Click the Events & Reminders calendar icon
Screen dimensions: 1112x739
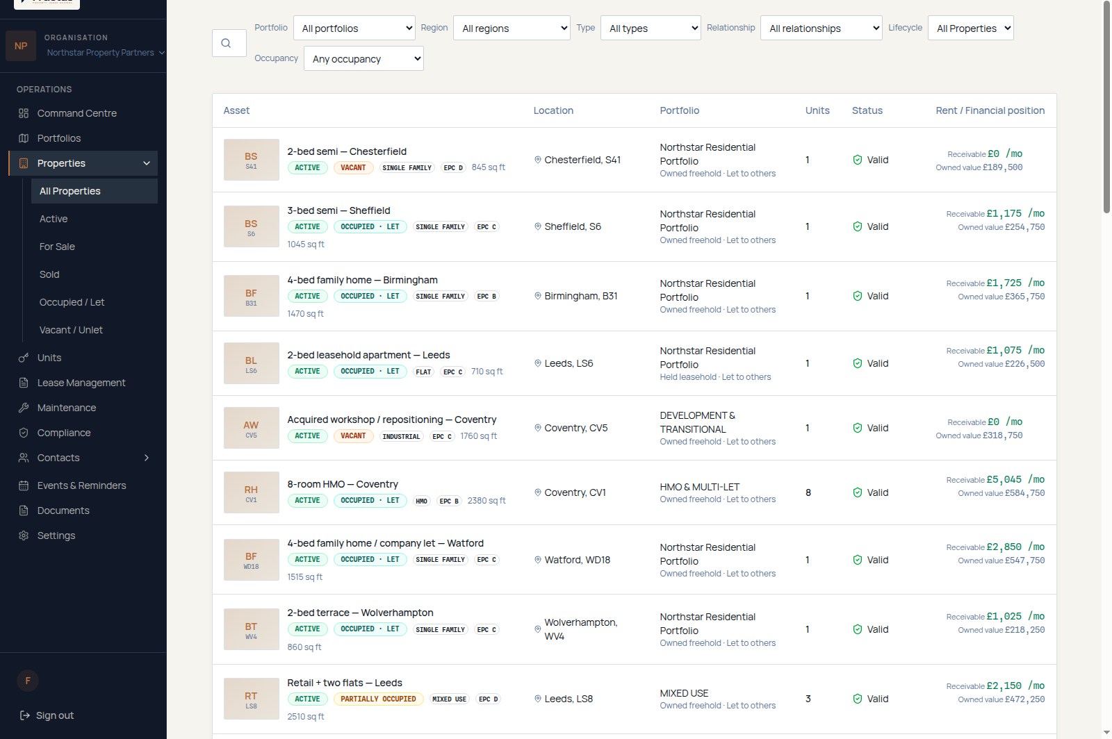(x=24, y=485)
